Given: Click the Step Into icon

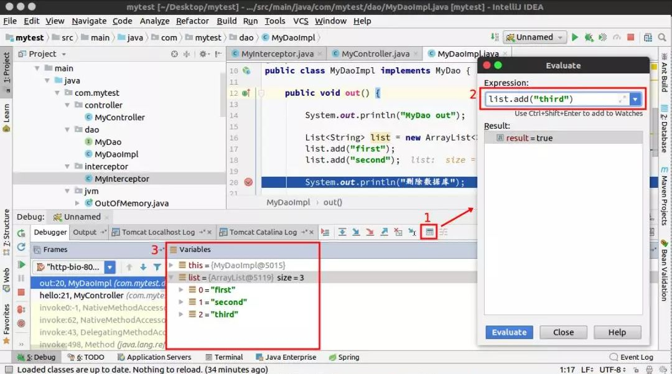Looking at the screenshot, I should pyautogui.click(x=356, y=232).
